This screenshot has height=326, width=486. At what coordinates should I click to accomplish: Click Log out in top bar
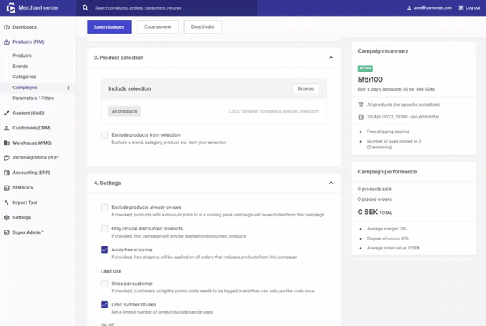coord(469,8)
